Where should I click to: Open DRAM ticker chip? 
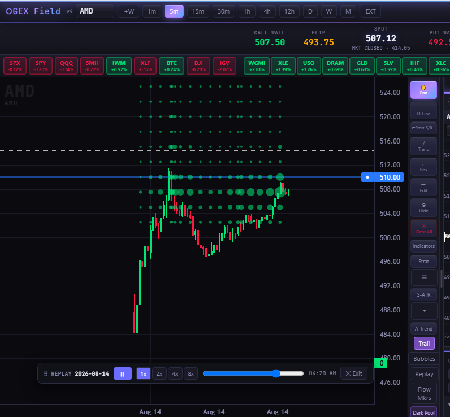(x=335, y=66)
